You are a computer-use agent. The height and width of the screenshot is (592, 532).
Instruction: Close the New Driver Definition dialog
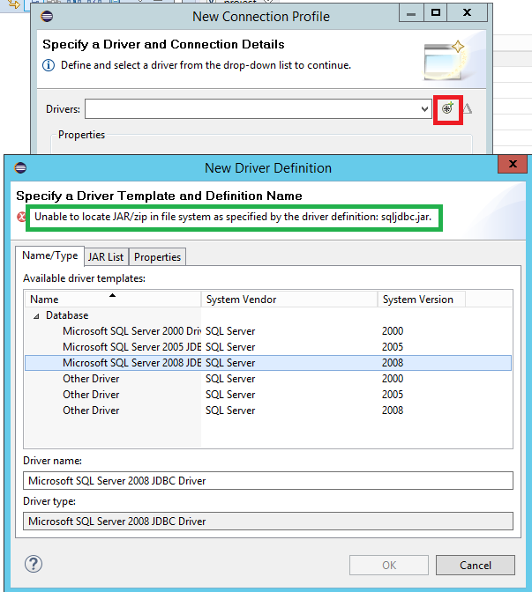click(x=511, y=166)
